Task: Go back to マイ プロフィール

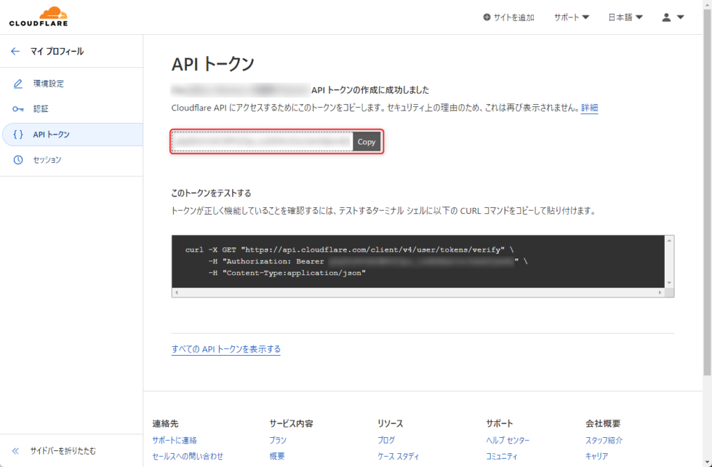Action: 57,51
